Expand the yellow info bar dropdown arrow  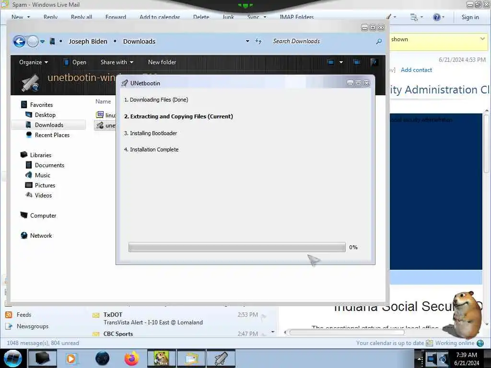pos(482,39)
